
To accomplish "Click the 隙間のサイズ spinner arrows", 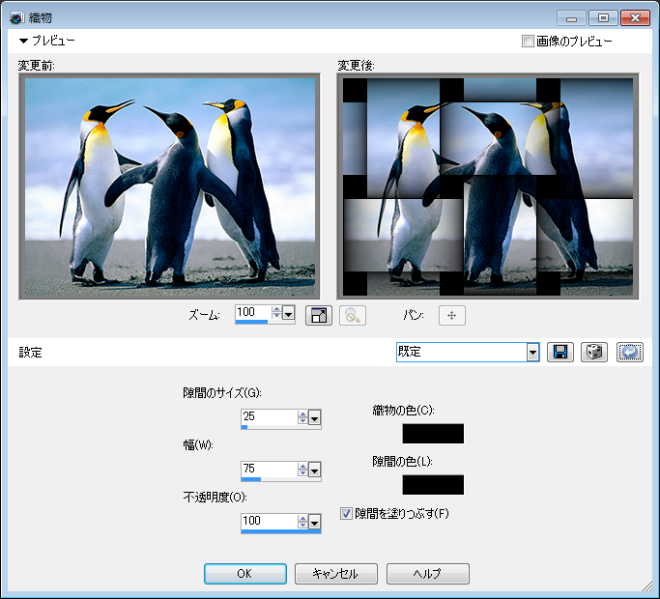I will tap(302, 417).
